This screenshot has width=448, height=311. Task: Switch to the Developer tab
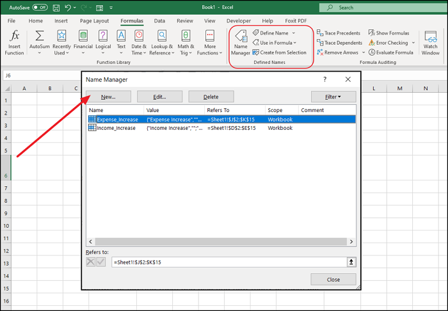(239, 21)
